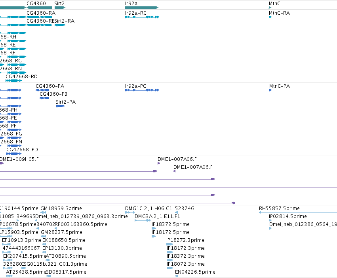Click the 68-RH transcript label

pyautogui.click(x=8, y=37)
